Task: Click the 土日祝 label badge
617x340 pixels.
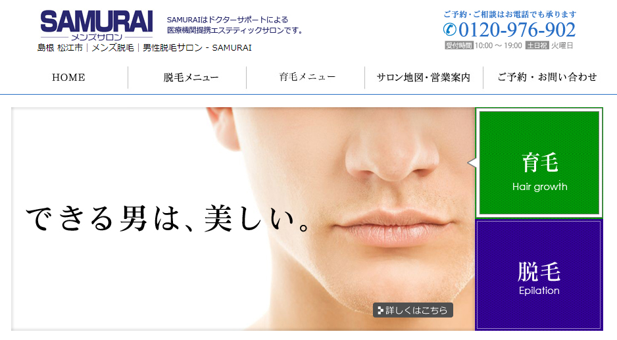Action: pyautogui.click(x=537, y=45)
